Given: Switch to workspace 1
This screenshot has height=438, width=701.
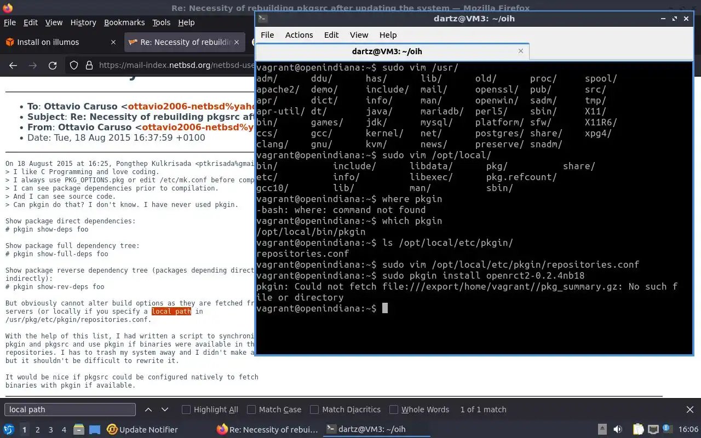Looking at the screenshot, I should click(24, 430).
